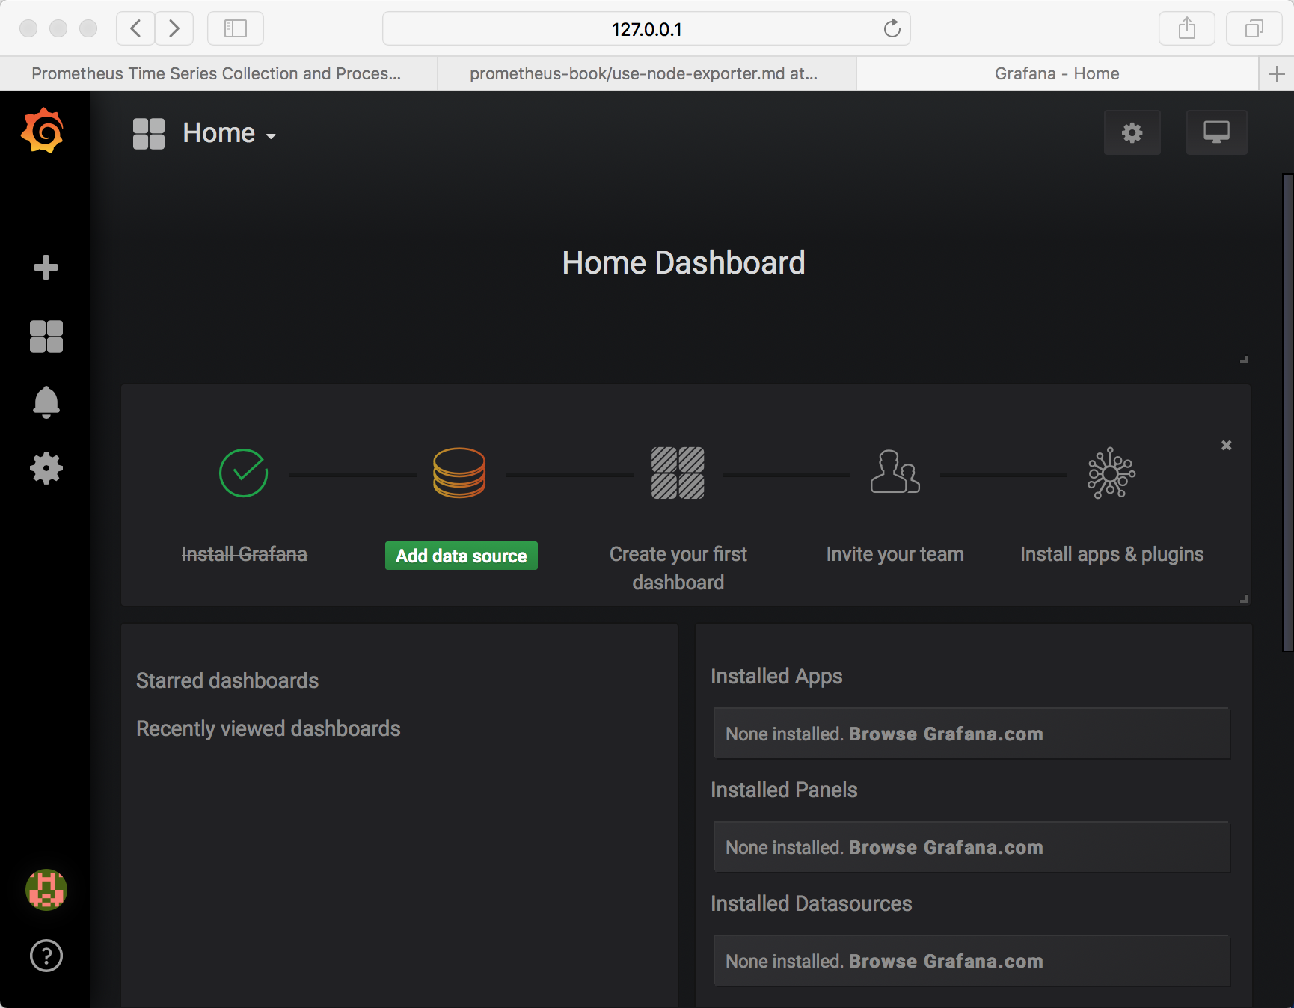Open dashboard settings gear in top bar
This screenshot has height=1008, width=1294.
1132,132
